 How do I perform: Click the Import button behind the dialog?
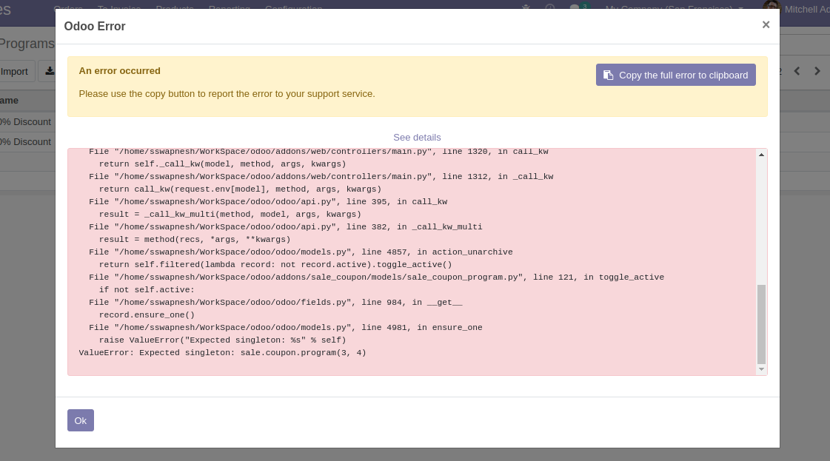[14, 72]
